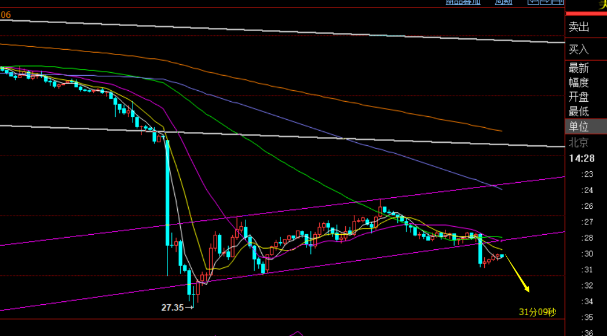
Task: Click the forward arrow icon in chart header
Action: pos(546,2)
